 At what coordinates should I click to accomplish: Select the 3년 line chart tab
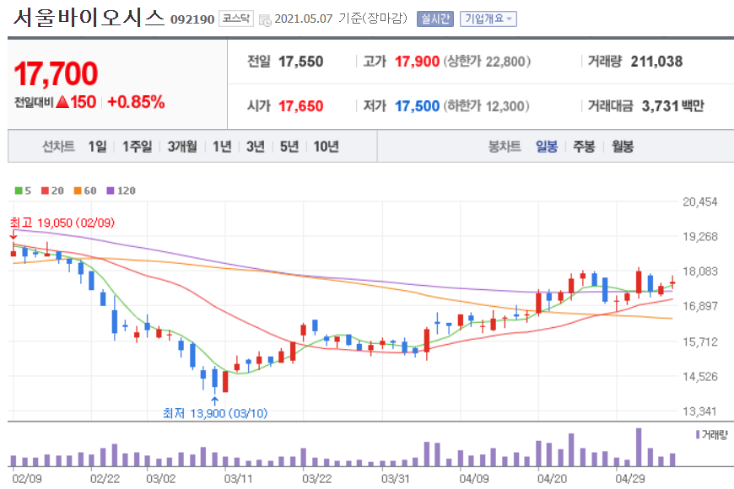click(256, 147)
